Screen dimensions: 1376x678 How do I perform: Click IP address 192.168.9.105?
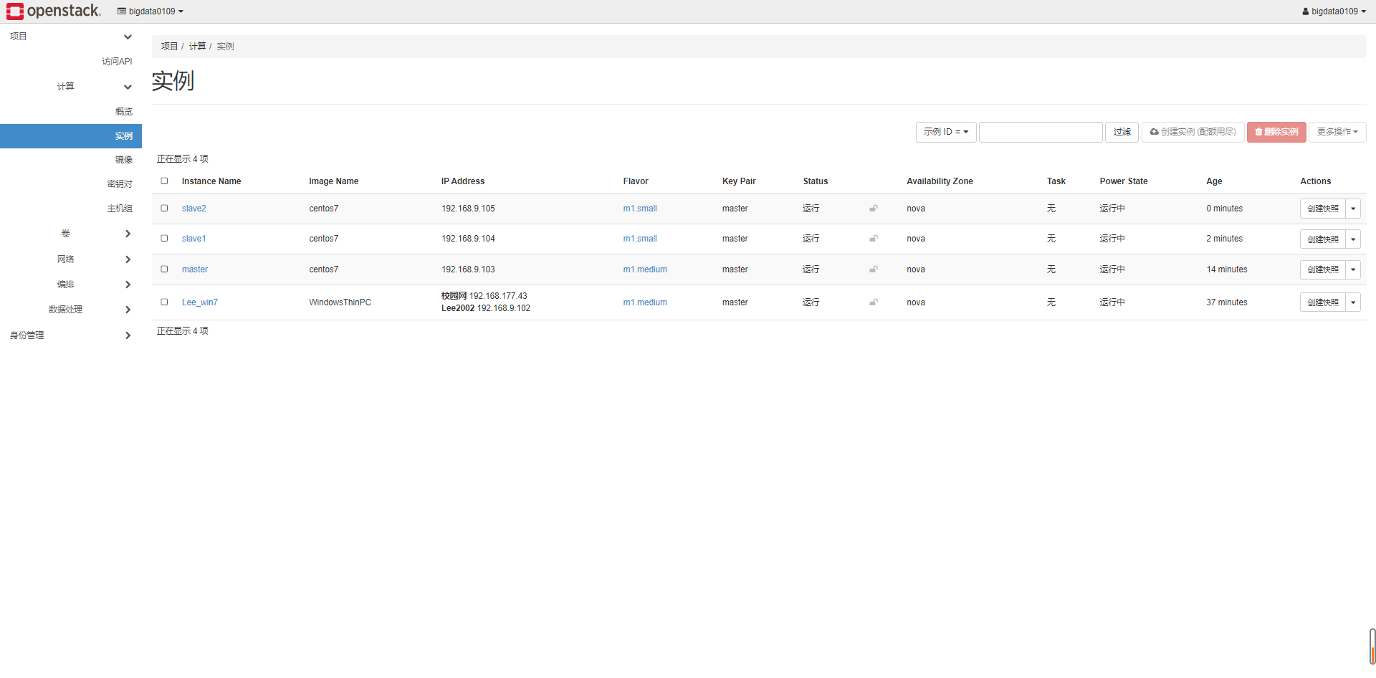coord(468,209)
